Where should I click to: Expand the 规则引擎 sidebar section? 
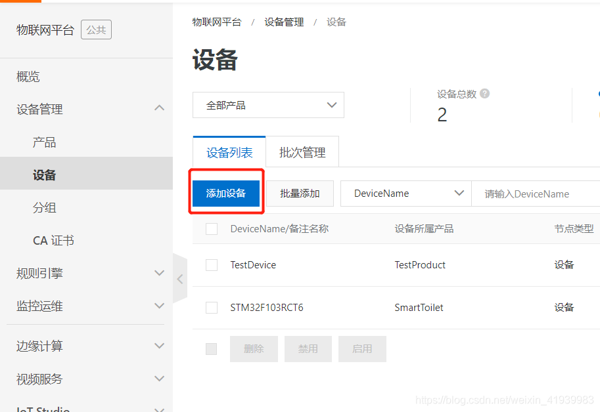41,273
